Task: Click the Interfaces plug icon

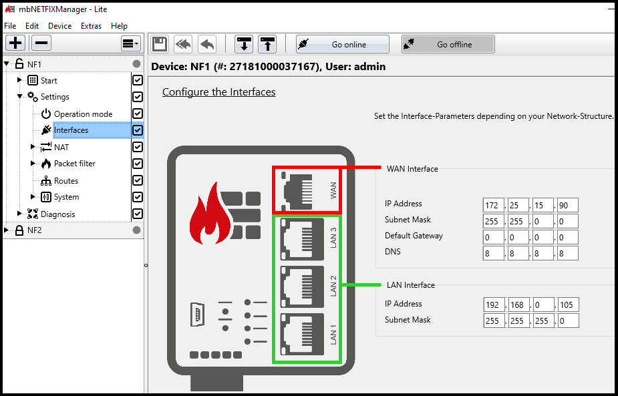Action: 46,130
